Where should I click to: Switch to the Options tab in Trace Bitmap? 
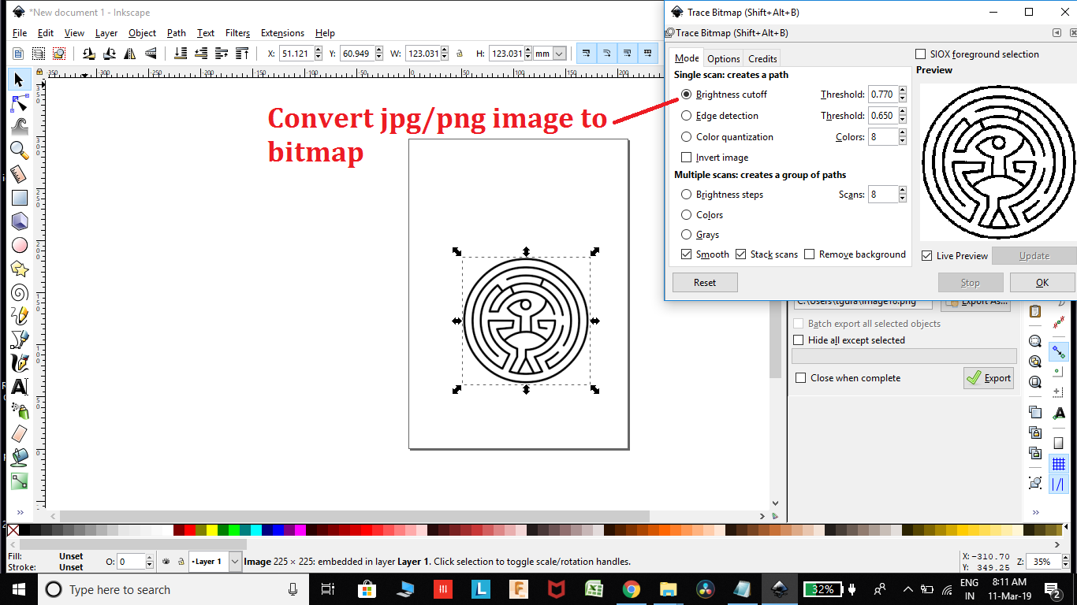coord(723,58)
